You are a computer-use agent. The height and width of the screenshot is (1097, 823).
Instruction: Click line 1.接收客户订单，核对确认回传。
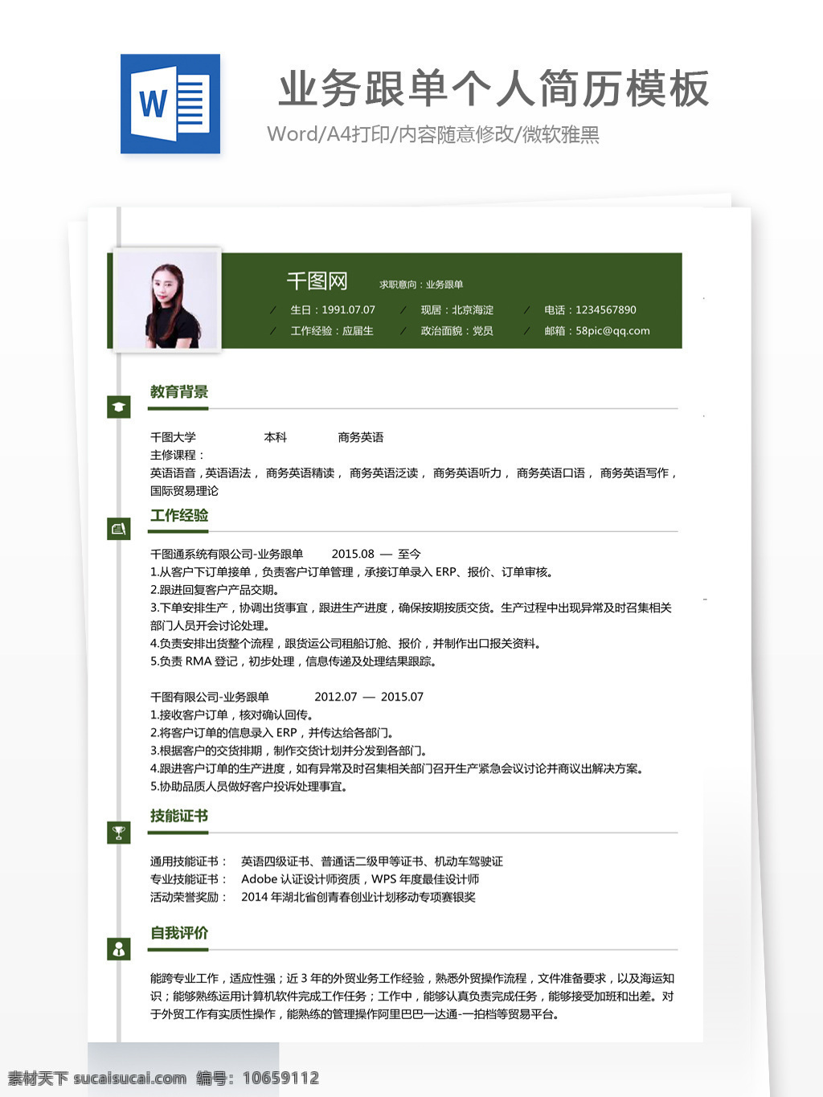click(232, 714)
